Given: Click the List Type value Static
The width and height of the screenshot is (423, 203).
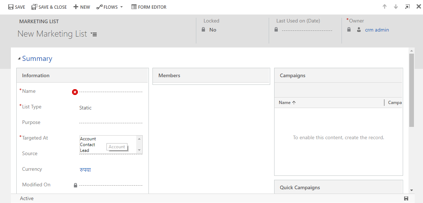Looking at the screenshot, I should [x=85, y=108].
